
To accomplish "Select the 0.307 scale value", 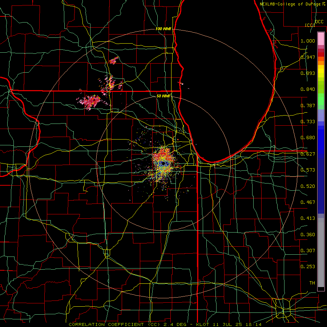I will [x=308, y=250].
